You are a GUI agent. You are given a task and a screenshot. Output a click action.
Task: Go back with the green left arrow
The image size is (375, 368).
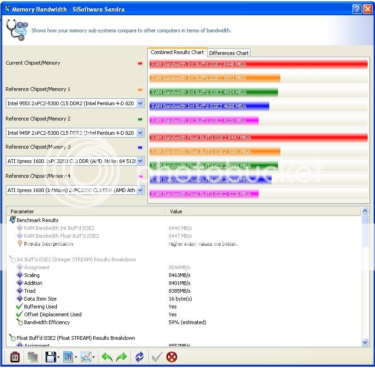click(x=107, y=357)
